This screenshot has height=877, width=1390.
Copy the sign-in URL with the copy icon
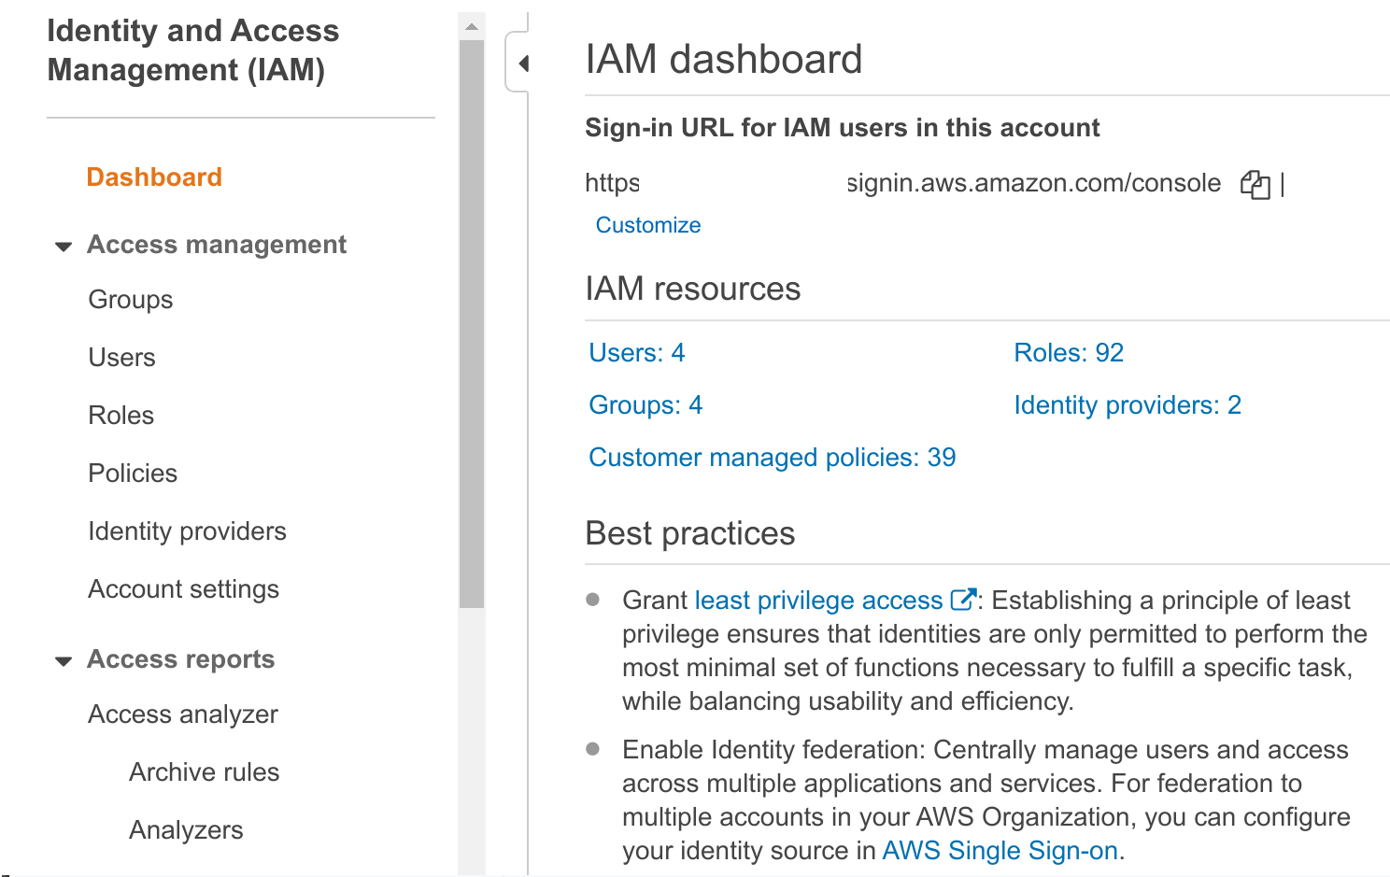pos(1255,185)
